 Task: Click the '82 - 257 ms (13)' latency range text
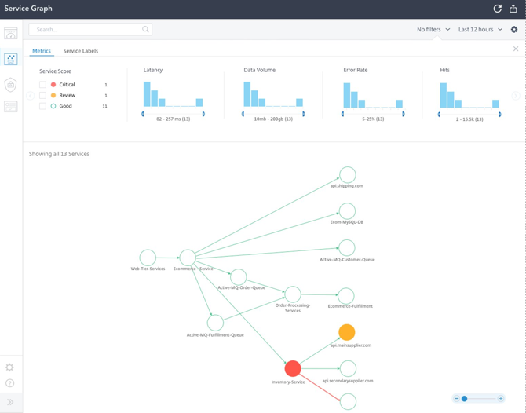173,119
